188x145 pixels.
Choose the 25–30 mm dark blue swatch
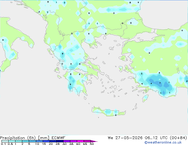point(60,141)
